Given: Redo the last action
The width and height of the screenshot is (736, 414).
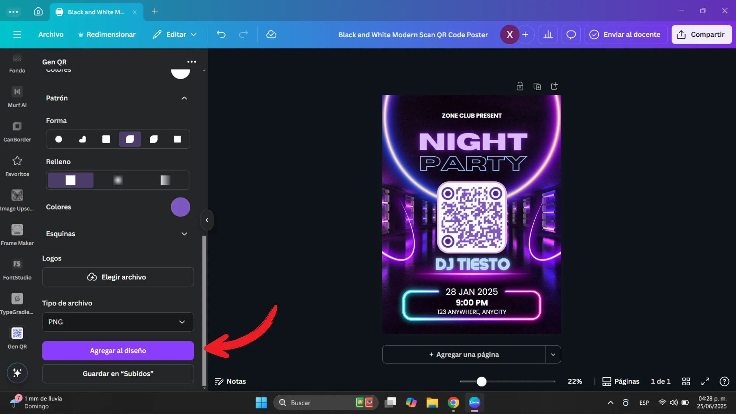Looking at the screenshot, I should [x=243, y=34].
